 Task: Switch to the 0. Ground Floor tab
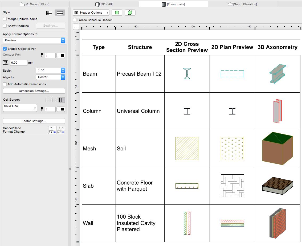(35, 4)
